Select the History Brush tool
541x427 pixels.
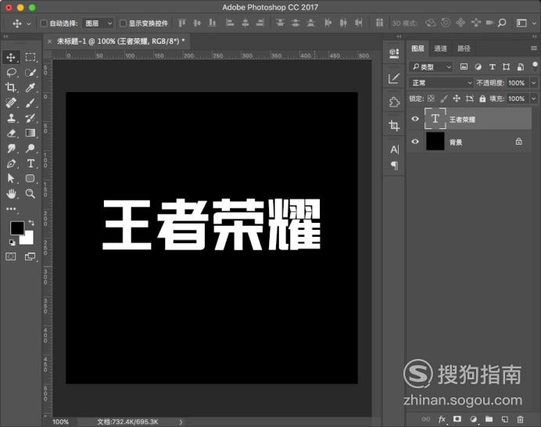pyautogui.click(x=30, y=118)
